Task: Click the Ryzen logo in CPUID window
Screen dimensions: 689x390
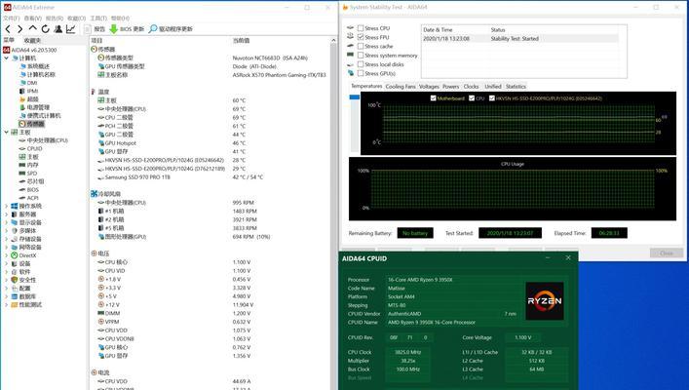Action: [x=545, y=300]
